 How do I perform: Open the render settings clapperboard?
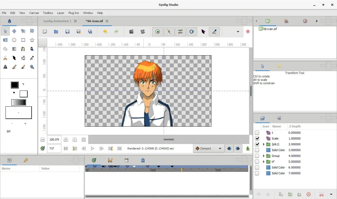click(x=131, y=32)
